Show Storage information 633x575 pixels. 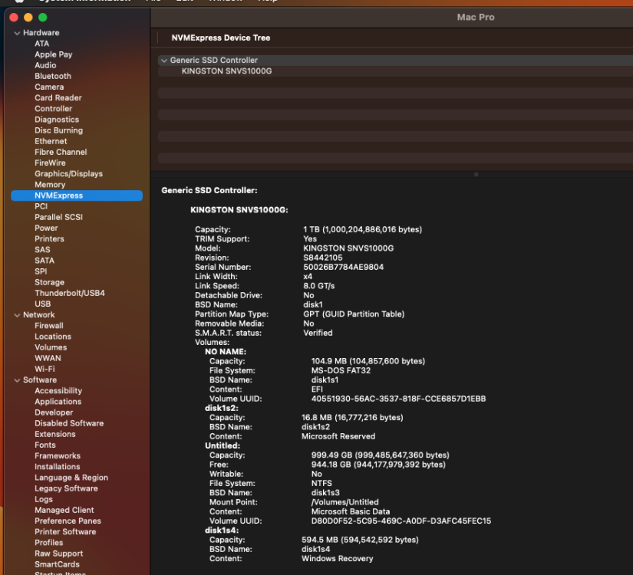49,283
